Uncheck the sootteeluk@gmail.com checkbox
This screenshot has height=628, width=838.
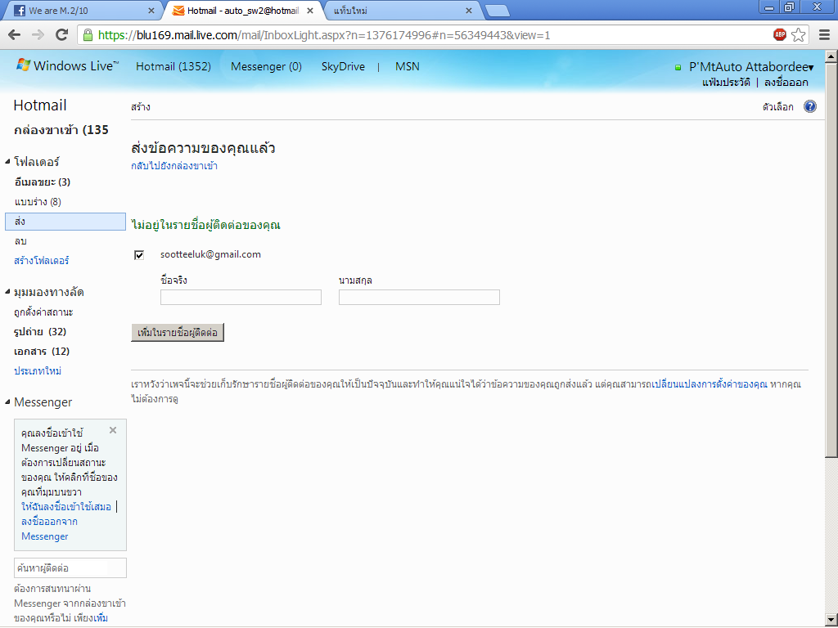(x=139, y=255)
